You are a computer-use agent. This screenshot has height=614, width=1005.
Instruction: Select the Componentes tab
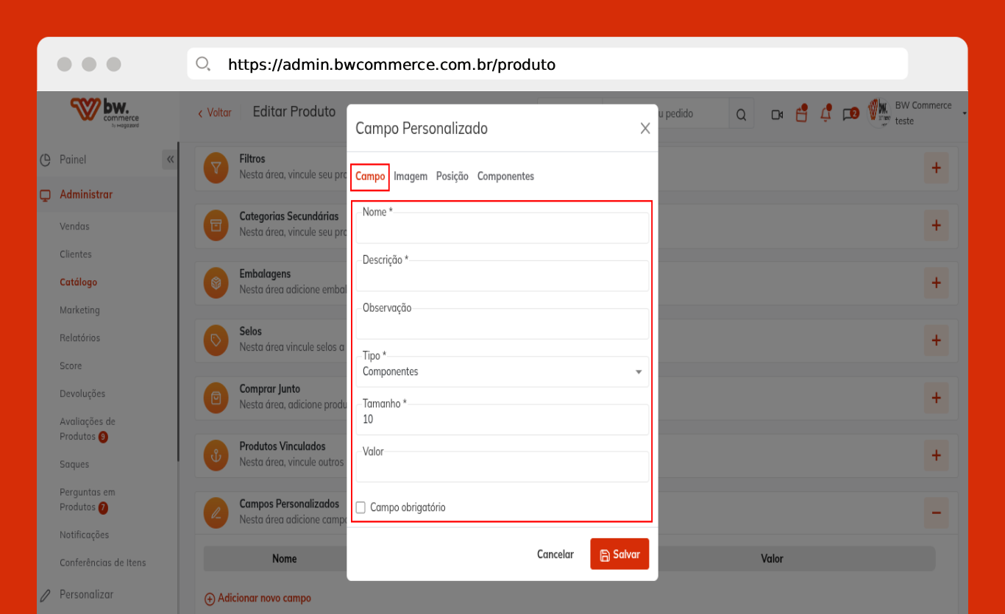coord(505,176)
